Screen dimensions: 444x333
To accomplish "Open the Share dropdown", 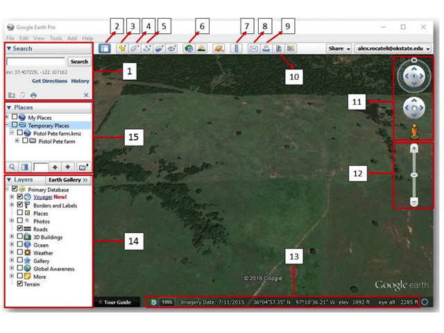I will coord(339,49).
